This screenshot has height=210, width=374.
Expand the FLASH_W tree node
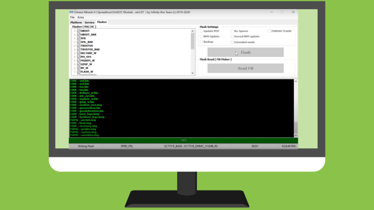(75, 72)
